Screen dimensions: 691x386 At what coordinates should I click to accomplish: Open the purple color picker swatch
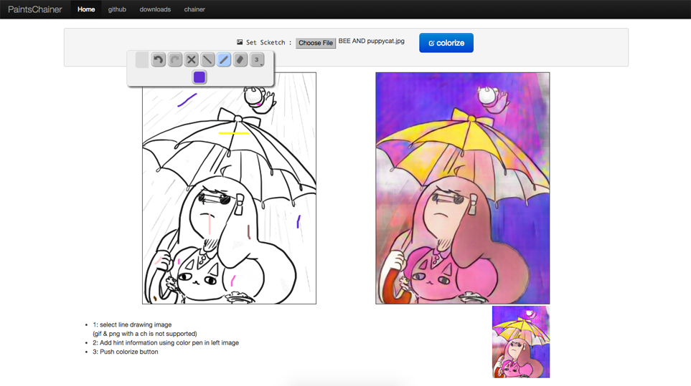[199, 77]
